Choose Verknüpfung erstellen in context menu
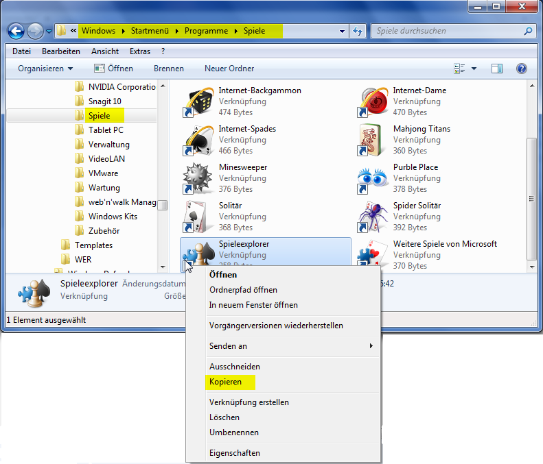The height and width of the screenshot is (464, 543). pos(249,402)
